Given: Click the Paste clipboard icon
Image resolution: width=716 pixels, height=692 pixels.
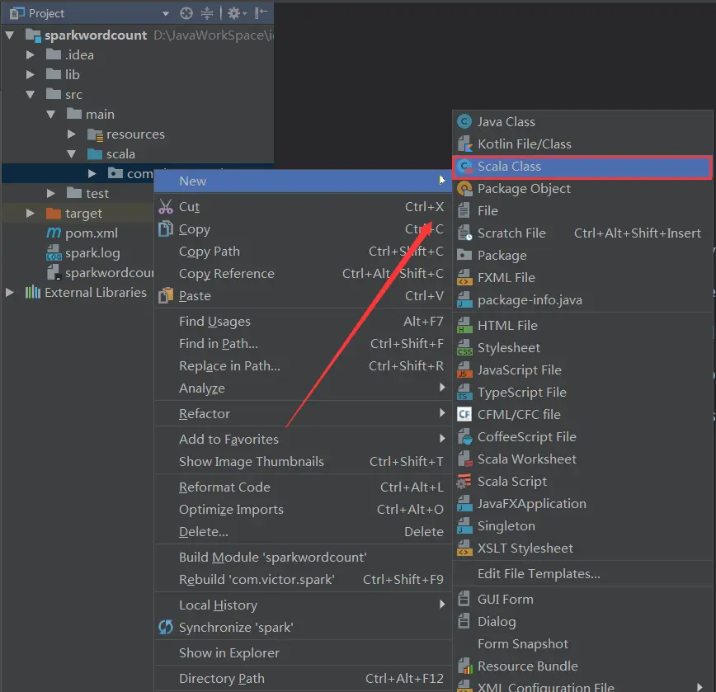Looking at the screenshot, I should 165,296.
